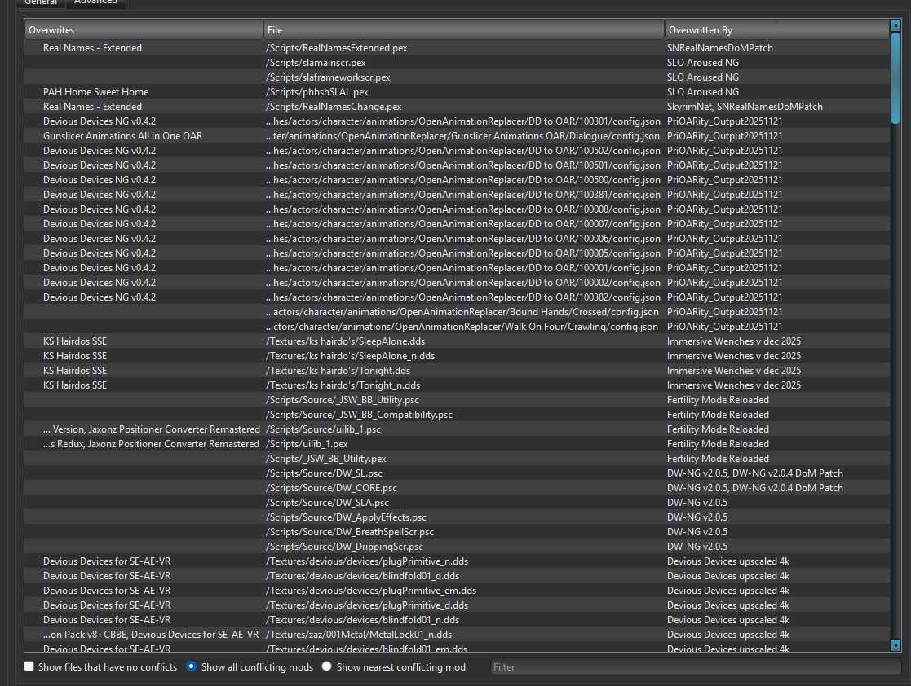Select the blindfold01_d.dds texture file

(x=363, y=576)
